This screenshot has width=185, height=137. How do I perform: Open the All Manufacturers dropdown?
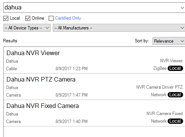click(x=119, y=28)
